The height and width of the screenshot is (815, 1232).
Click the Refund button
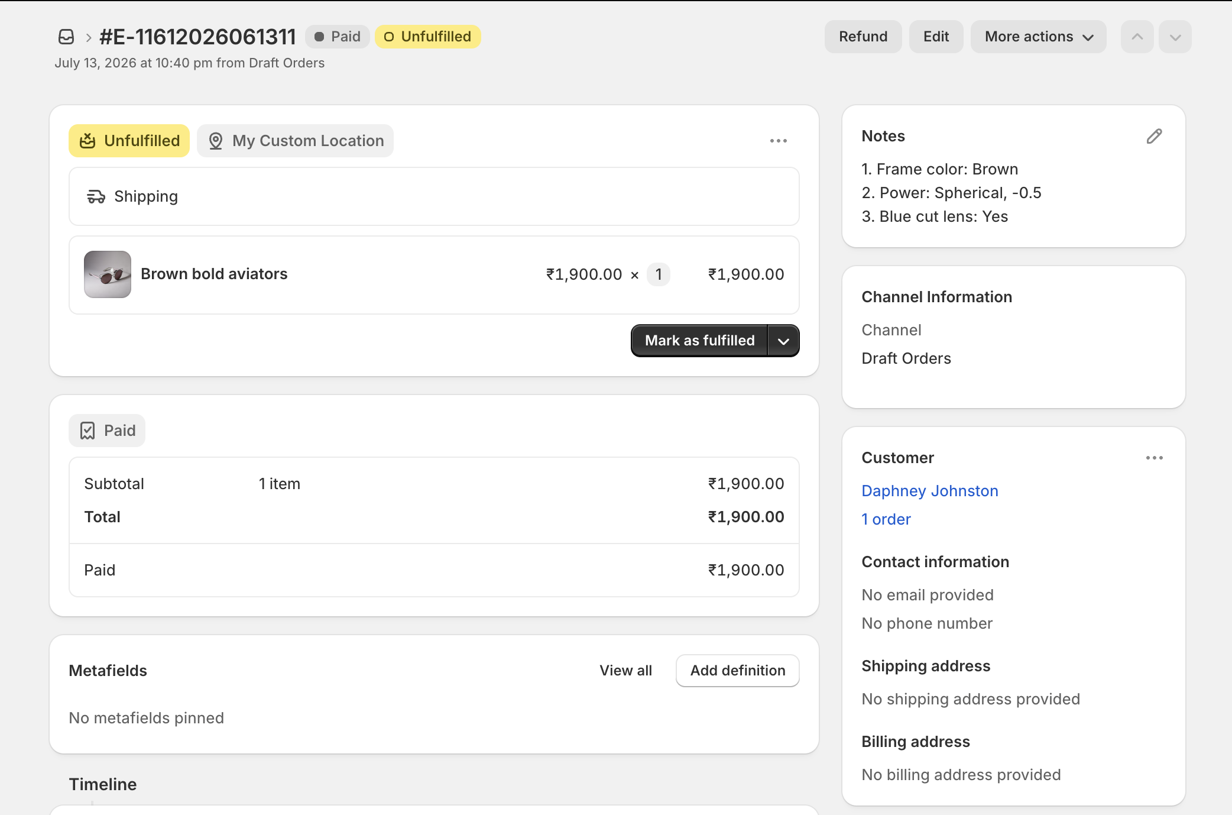pos(863,37)
